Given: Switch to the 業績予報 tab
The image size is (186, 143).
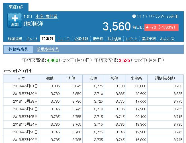Looking at the screenshot, I should [149, 39].
